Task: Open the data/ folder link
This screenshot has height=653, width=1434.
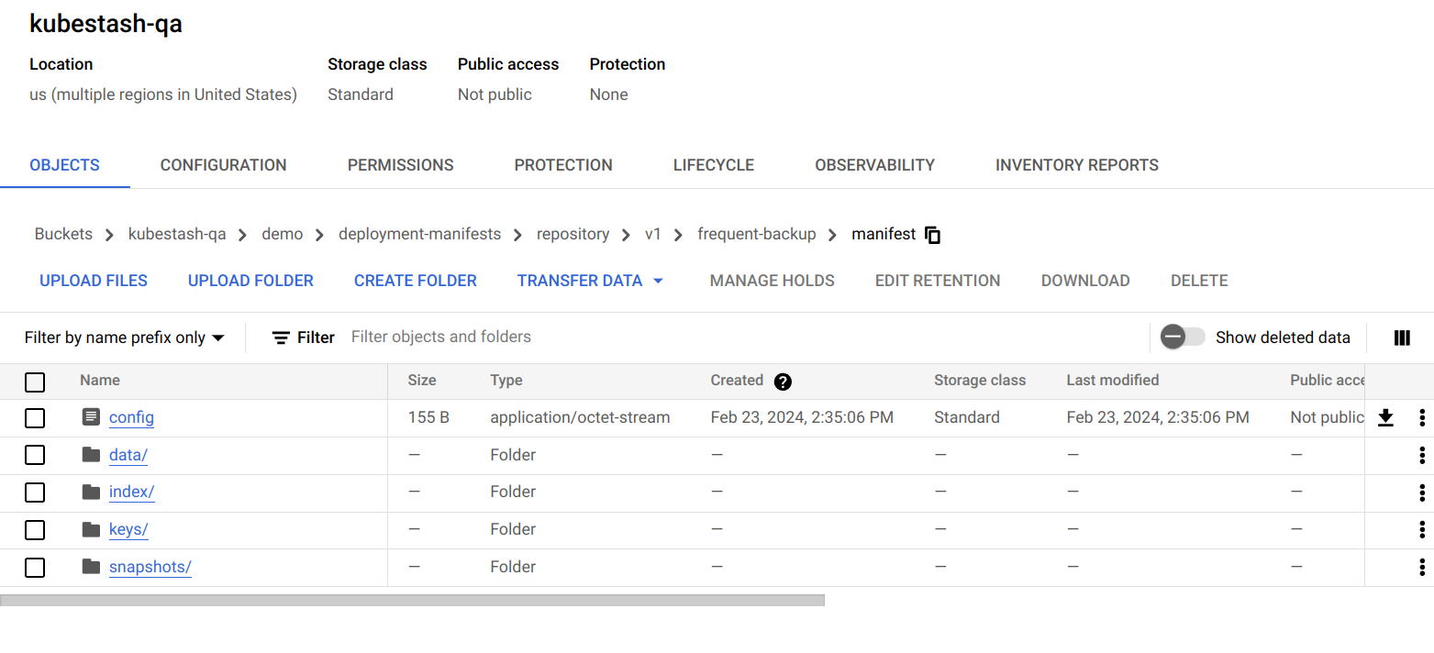Action: 128,455
